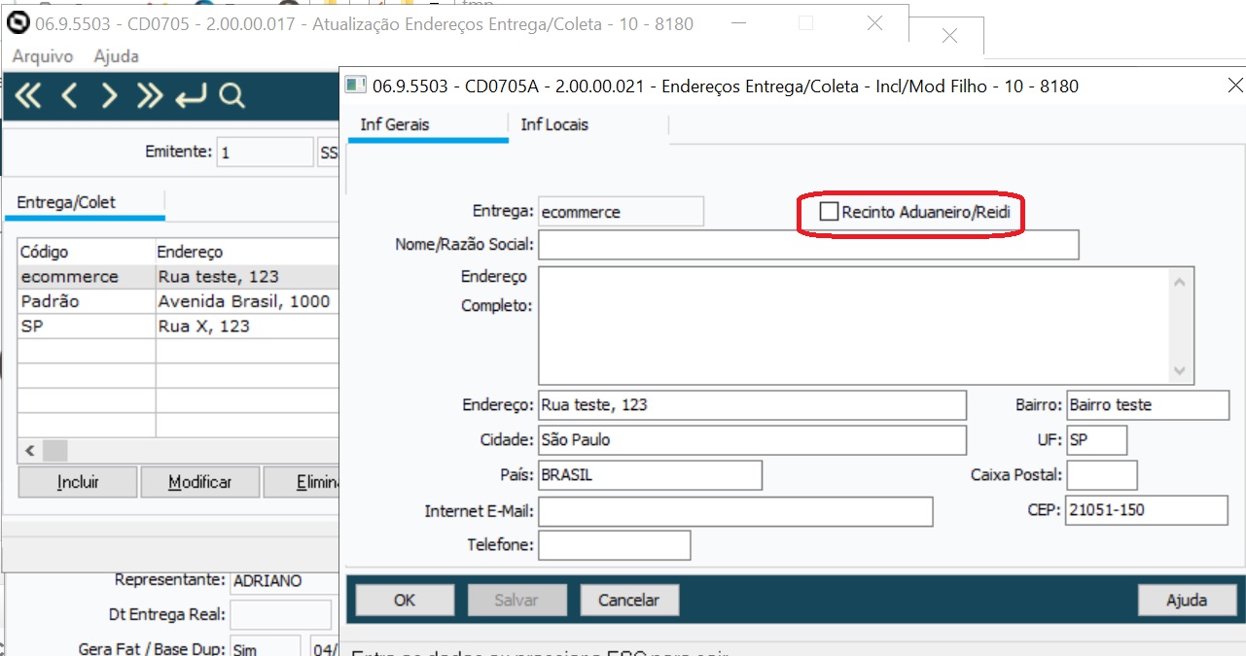Click the Representante field ADRIANO
The width and height of the screenshot is (1246, 656).
(284, 581)
